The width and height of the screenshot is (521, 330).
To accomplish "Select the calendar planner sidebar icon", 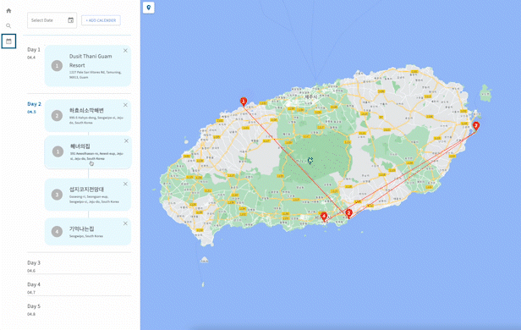I will [x=8, y=41].
